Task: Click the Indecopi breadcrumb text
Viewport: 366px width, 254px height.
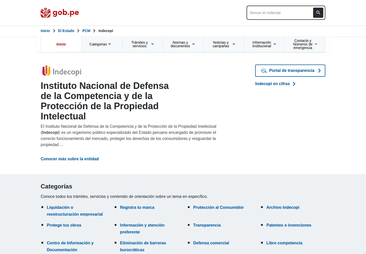Action: [x=106, y=31]
